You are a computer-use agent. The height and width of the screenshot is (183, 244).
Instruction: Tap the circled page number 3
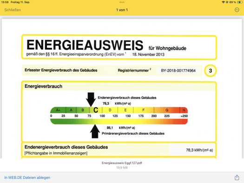pos(211,71)
